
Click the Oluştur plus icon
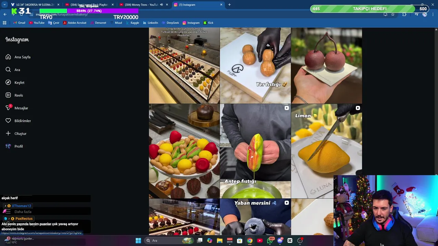click(x=8, y=134)
